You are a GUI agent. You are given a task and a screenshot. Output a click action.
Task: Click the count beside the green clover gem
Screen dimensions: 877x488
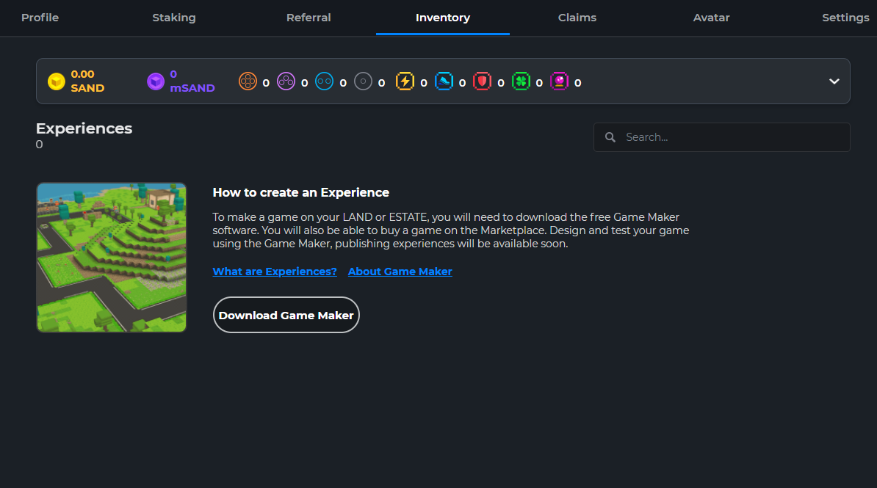[x=539, y=83]
